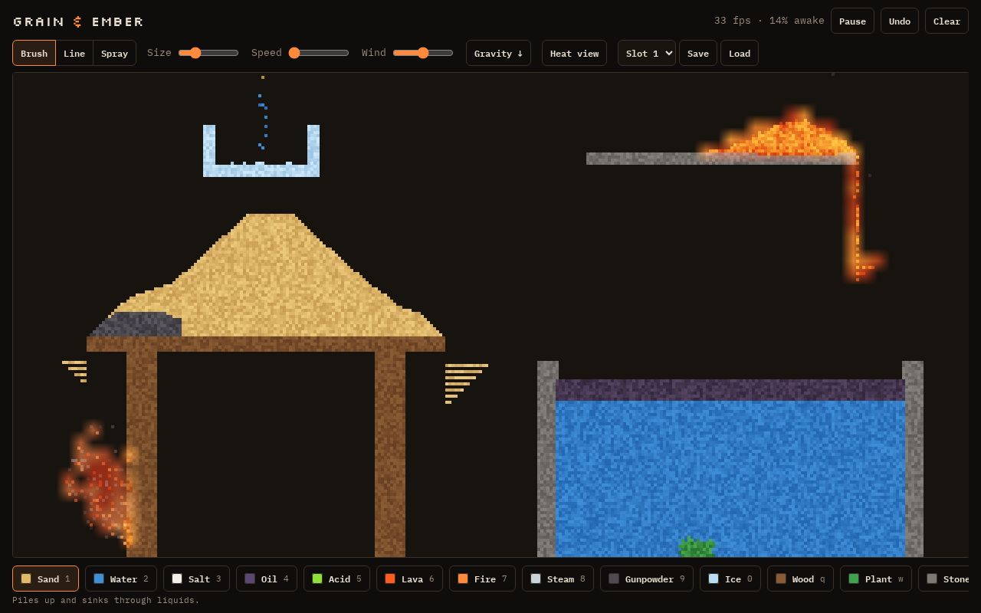The image size is (981, 613).
Task: Click the green plant in the pool
Action: [x=697, y=547]
